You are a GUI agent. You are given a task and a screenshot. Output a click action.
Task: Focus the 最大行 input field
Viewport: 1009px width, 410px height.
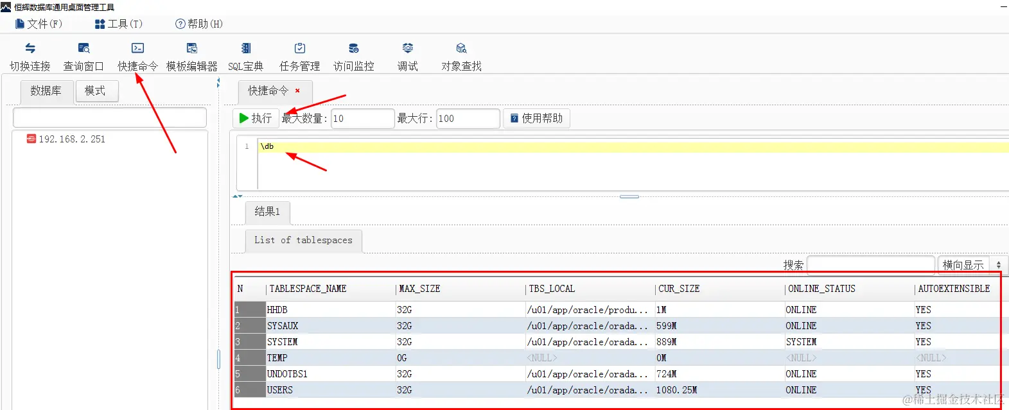click(468, 119)
